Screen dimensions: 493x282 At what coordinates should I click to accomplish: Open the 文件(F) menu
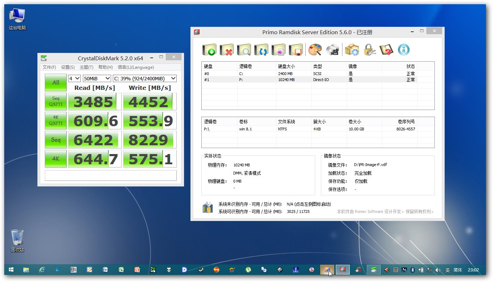click(x=49, y=67)
